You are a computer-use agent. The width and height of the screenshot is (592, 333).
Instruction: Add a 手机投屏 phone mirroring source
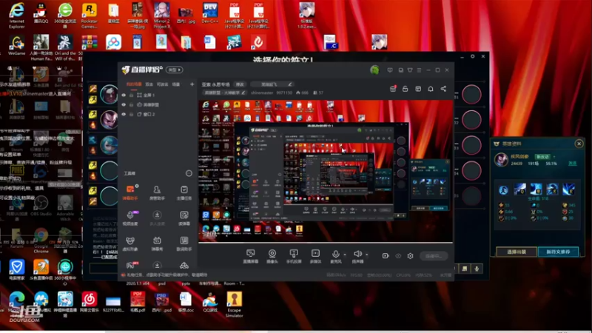click(x=294, y=256)
